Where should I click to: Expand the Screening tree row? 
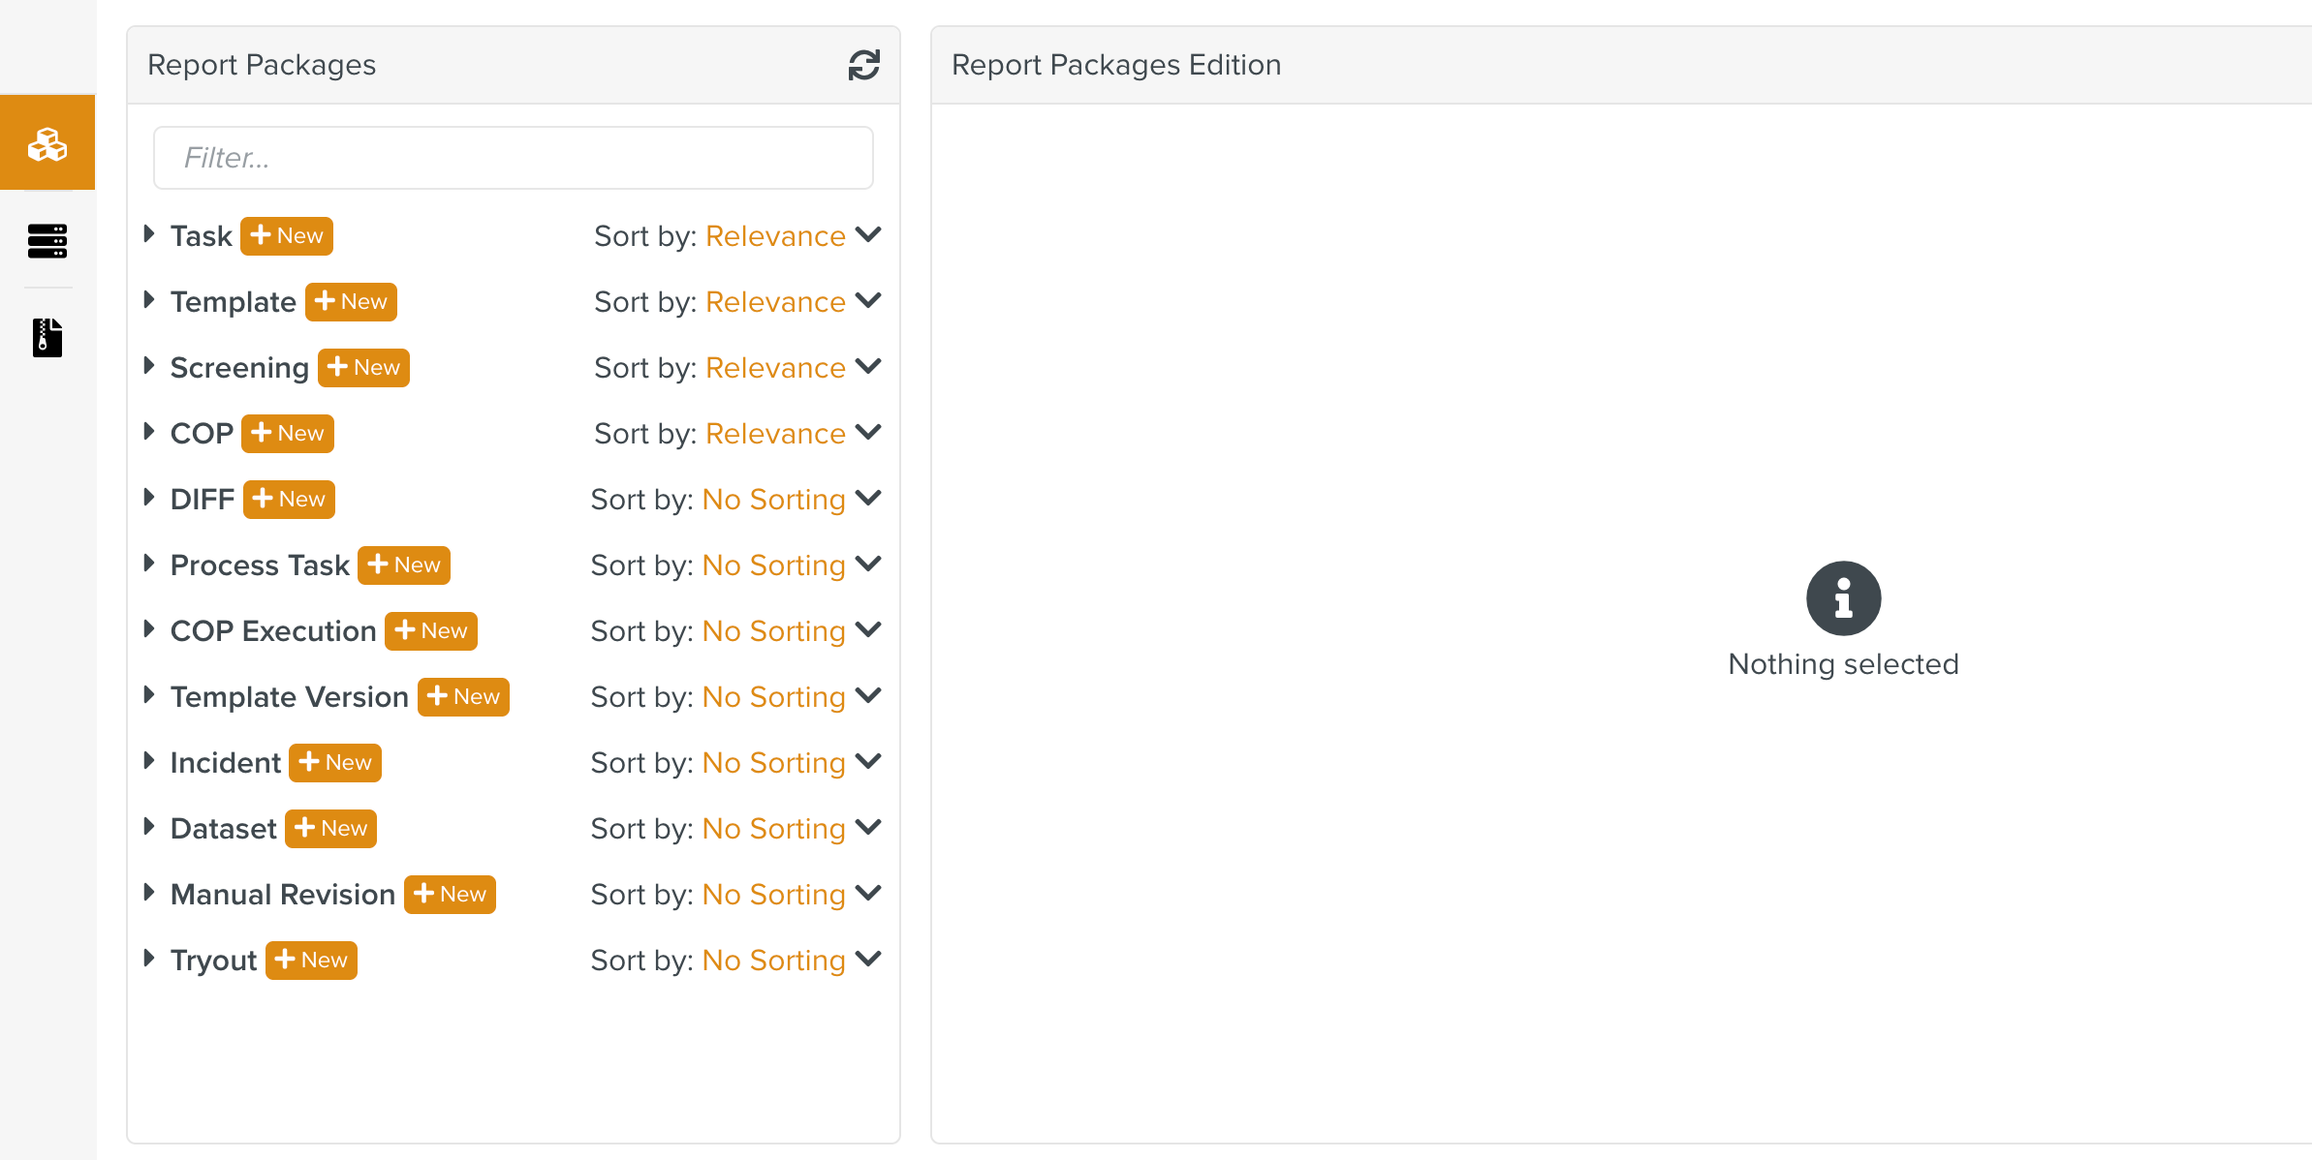(149, 365)
